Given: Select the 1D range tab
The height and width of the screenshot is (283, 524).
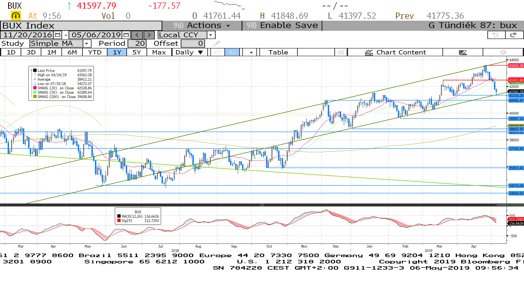Looking at the screenshot, I should (11, 52).
